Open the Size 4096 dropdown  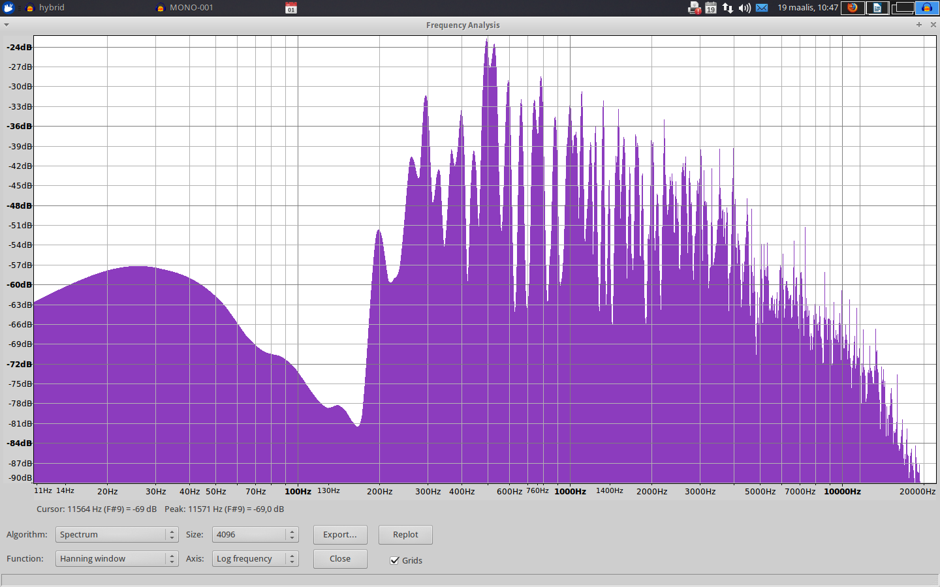255,535
